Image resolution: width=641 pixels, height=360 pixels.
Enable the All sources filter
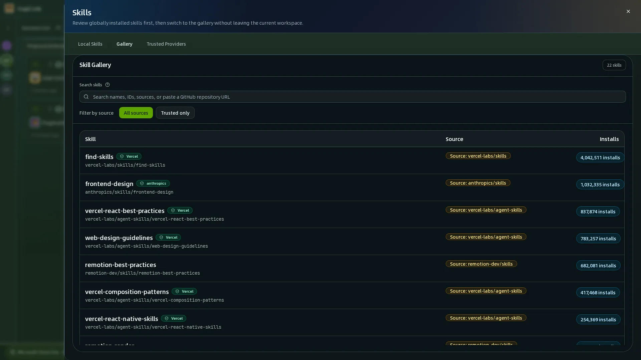136,113
